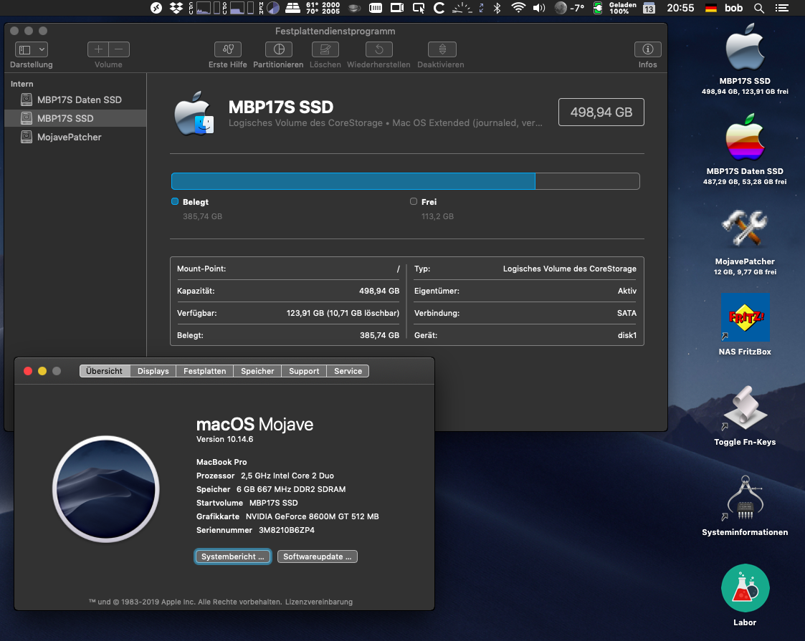This screenshot has width=805, height=641.
Task: Open the Systembericht report
Action: pos(233,556)
